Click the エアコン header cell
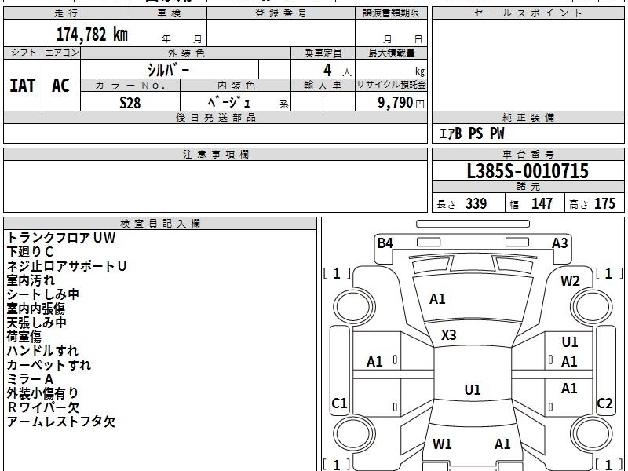Viewport: 628px width, 471px height. pos(61,53)
